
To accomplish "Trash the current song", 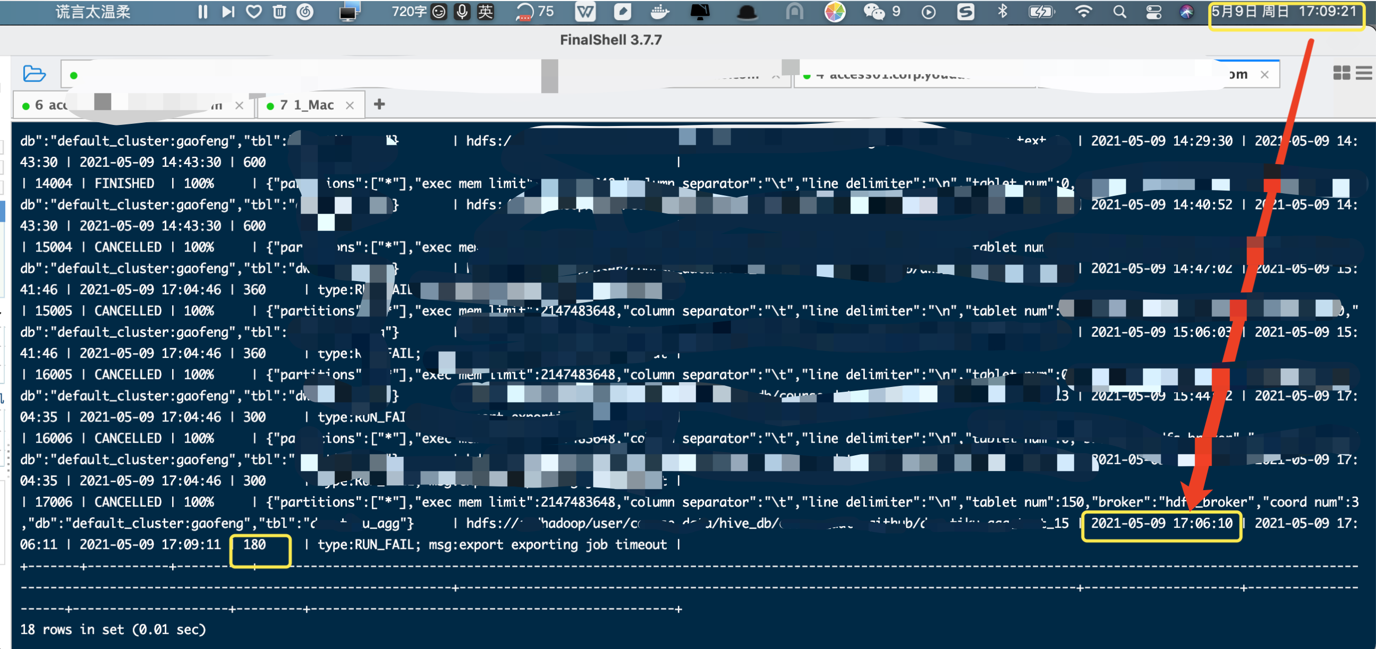I will (x=279, y=12).
